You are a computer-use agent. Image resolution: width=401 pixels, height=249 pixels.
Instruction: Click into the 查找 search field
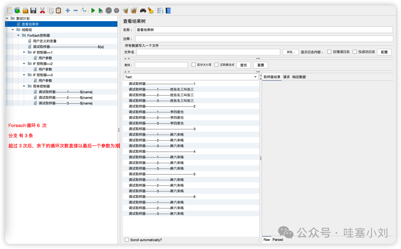click(162, 65)
